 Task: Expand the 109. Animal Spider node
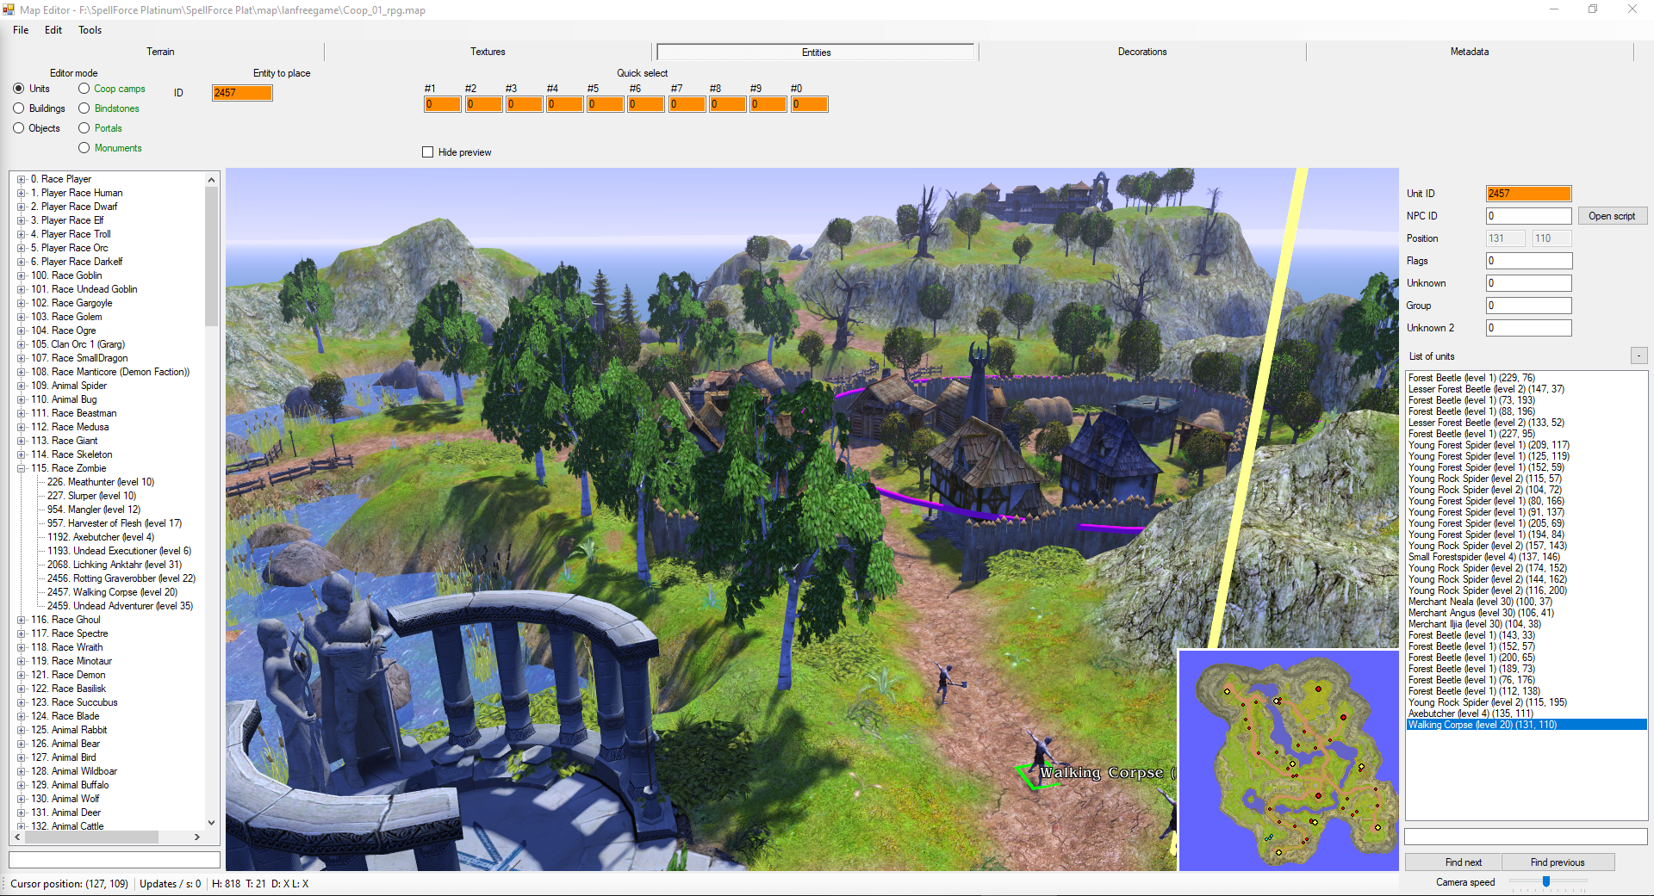pos(22,386)
